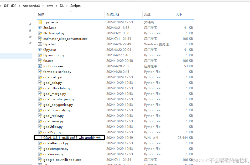
Task: Select the f2py.bat batch file icon
Action: [40, 44]
